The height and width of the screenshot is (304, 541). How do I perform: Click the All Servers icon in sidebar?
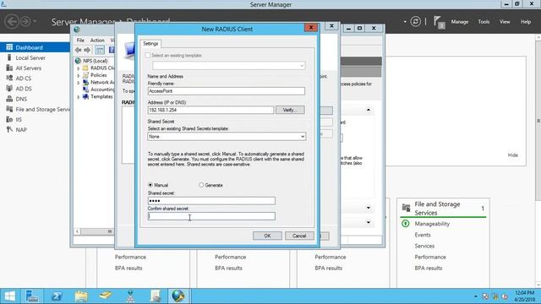[x=9, y=68]
